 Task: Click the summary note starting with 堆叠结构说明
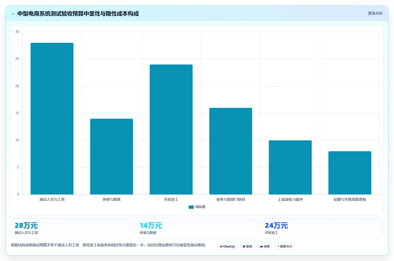click(109, 245)
